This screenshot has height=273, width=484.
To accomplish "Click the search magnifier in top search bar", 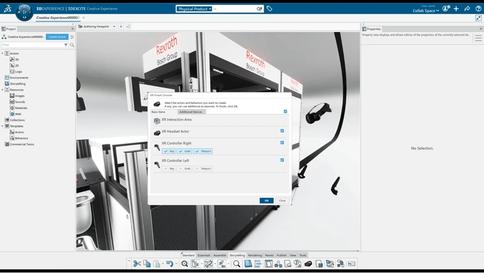I will pos(259,9).
